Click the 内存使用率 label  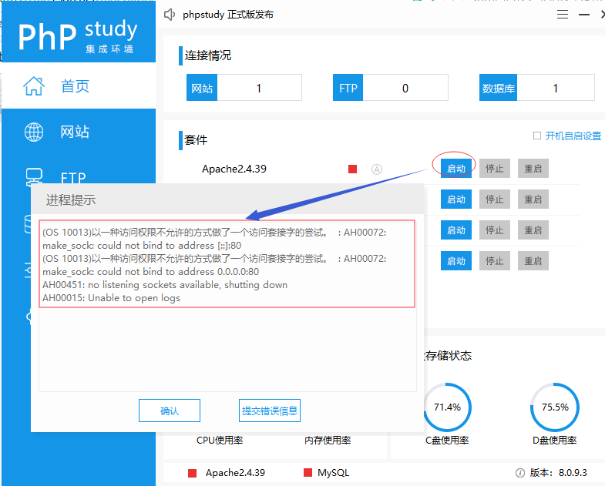[328, 441]
